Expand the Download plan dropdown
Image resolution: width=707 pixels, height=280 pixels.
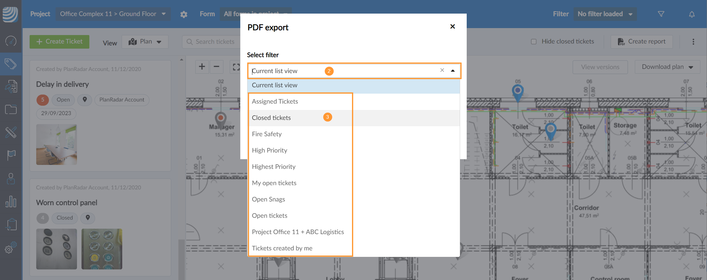(667, 67)
